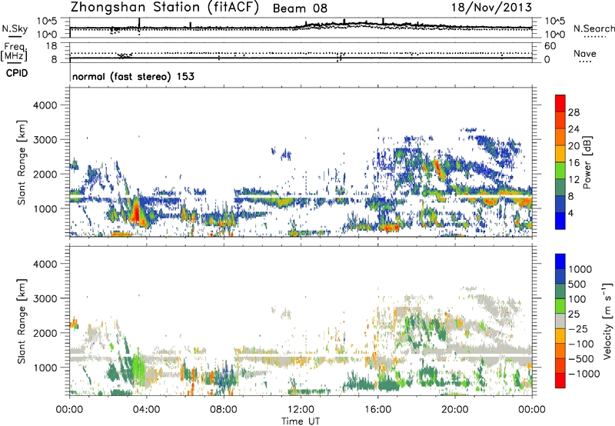615x426 pixels.
Task: Click the '20:00' time axis label
Action: click(x=455, y=410)
